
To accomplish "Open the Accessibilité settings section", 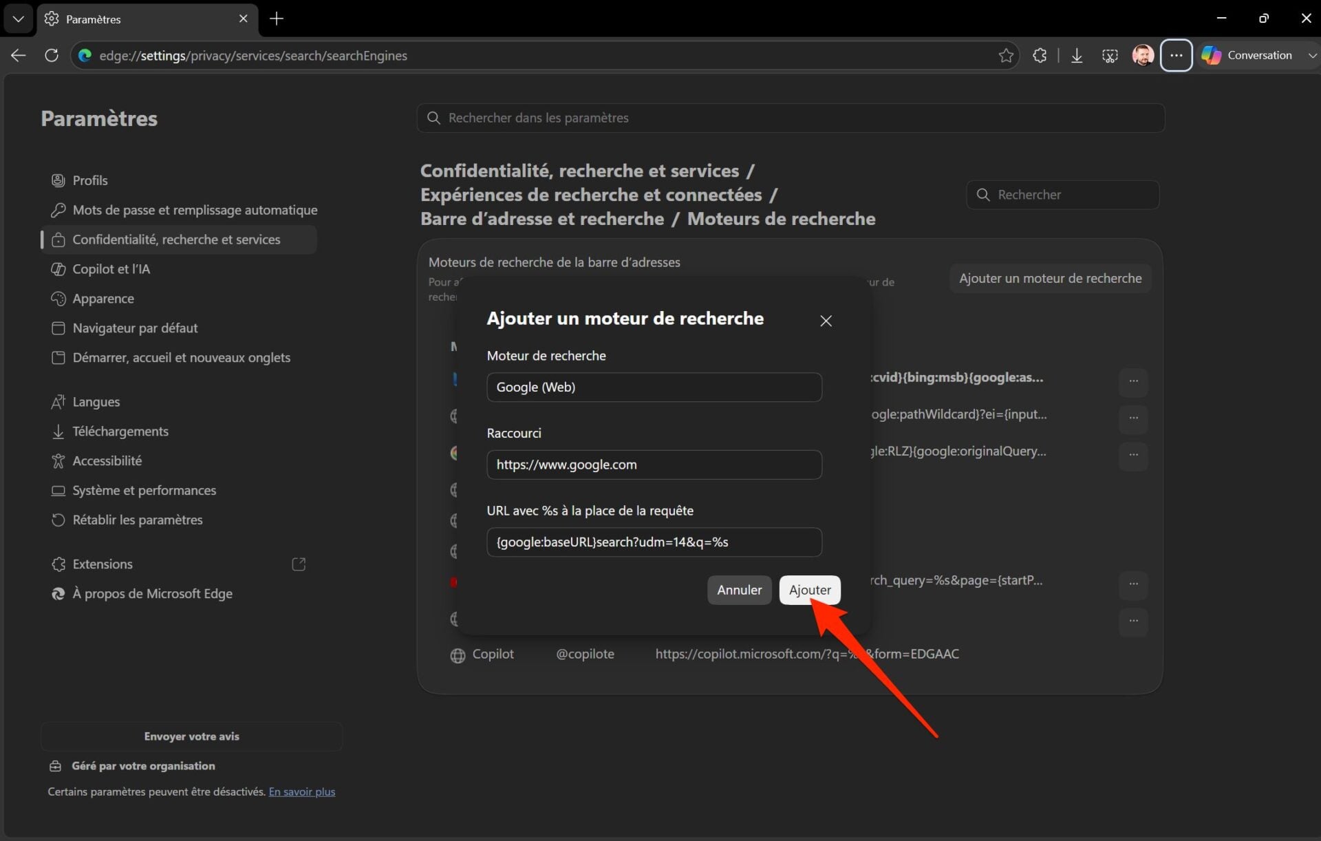I will pyautogui.click(x=178, y=461).
